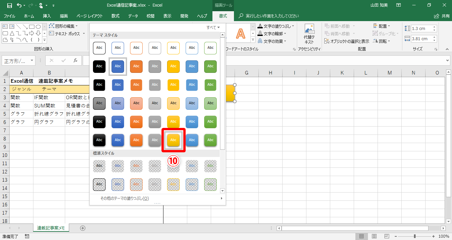The height and width of the screenshot is (240, 452).
Task: Select the elbow arrow connector shape
Action: point(25,33)
